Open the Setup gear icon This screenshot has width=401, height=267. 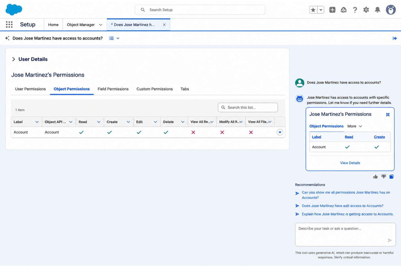point(366,10)
